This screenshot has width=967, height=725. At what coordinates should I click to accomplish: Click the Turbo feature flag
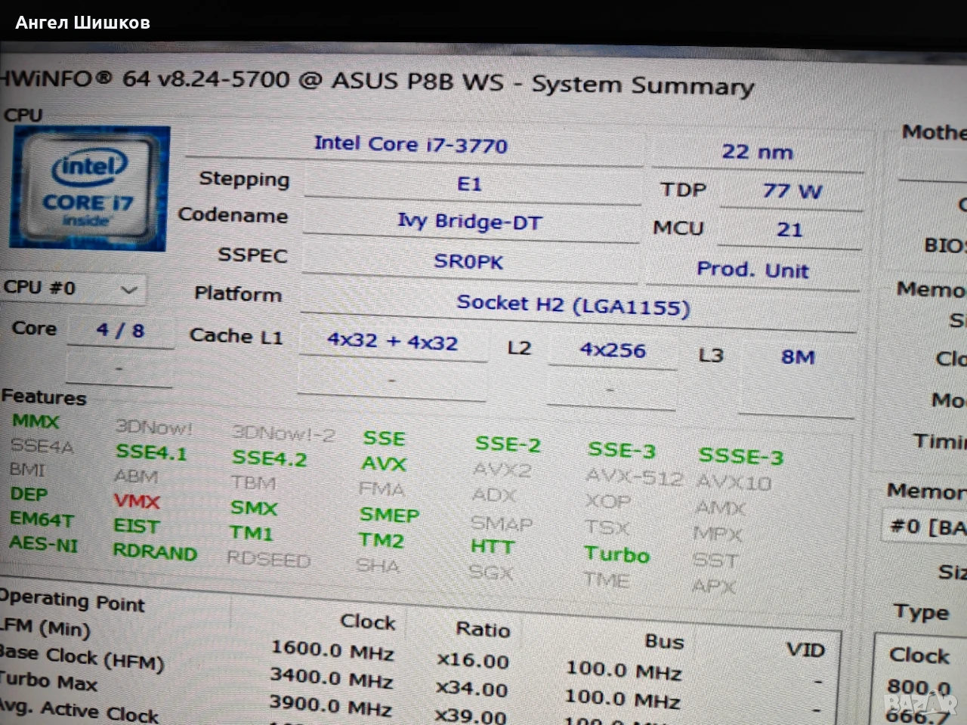pos(616,554)
